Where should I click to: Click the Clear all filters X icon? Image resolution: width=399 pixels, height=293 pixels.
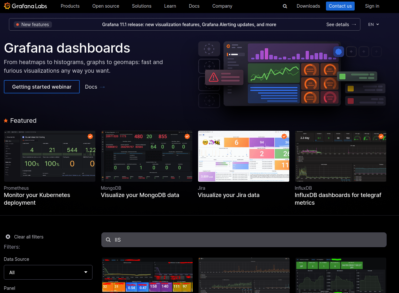click(x=8, y=237)
